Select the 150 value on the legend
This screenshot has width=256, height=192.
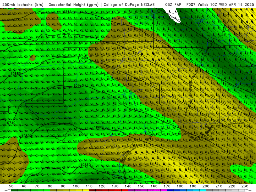[x=141, y=186]
